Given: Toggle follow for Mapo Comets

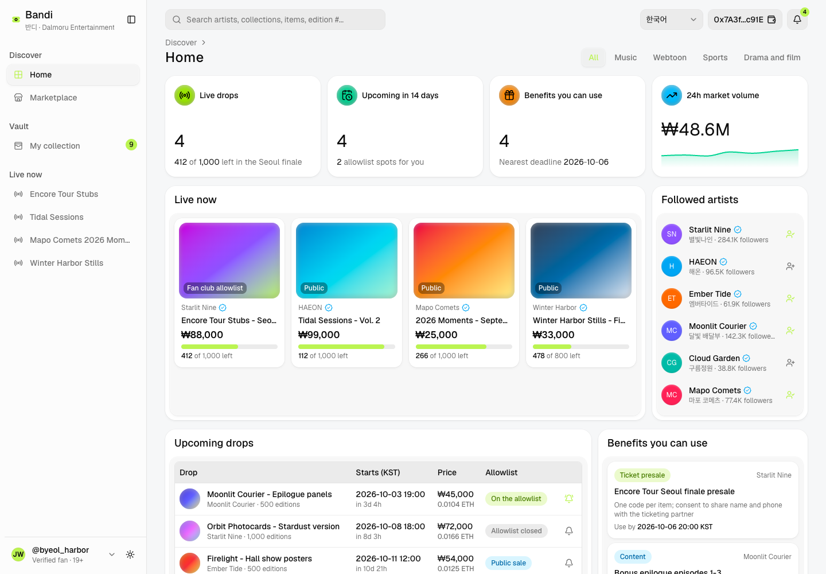Looking at the screenshot, I should click(790, 395).
